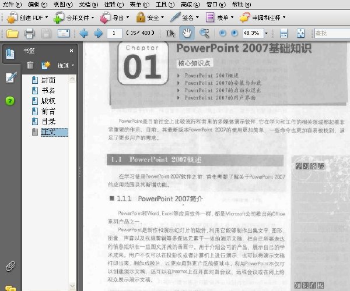Click the page number input field
350x291 pixels.
(114, 33)
